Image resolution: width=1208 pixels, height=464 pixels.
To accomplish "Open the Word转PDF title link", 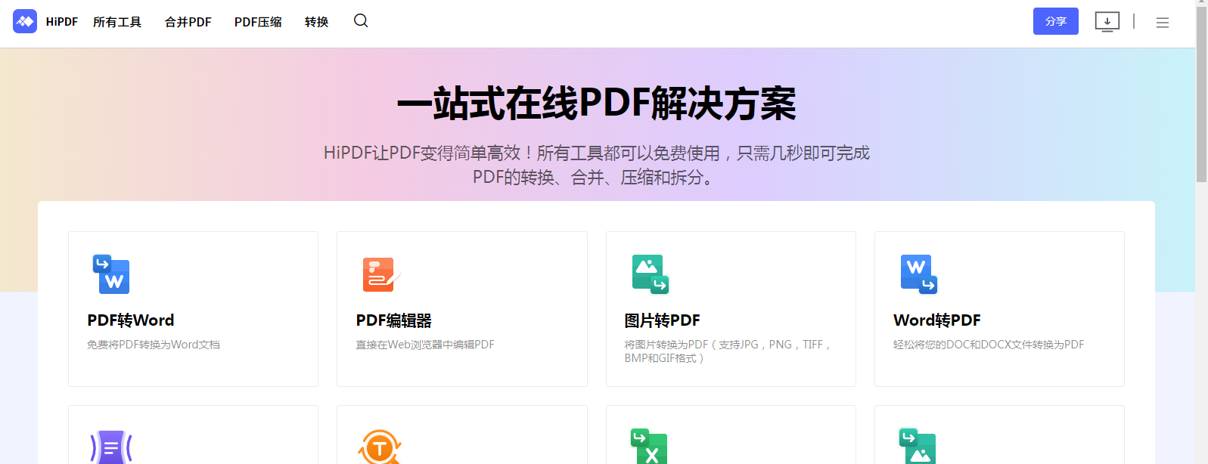I will pos(937,320).
